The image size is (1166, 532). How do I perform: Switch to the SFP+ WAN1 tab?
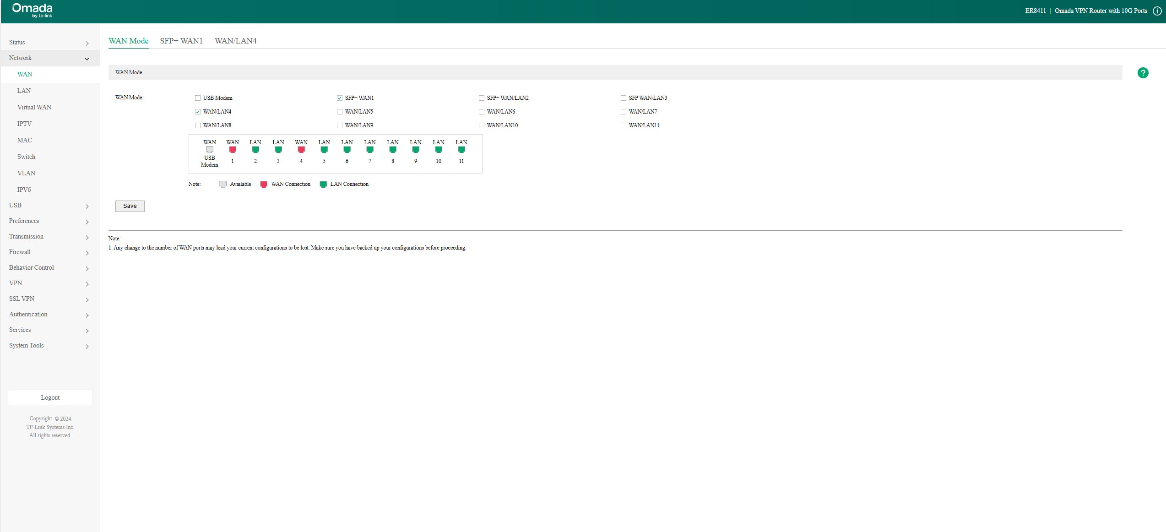click(181, 41)
